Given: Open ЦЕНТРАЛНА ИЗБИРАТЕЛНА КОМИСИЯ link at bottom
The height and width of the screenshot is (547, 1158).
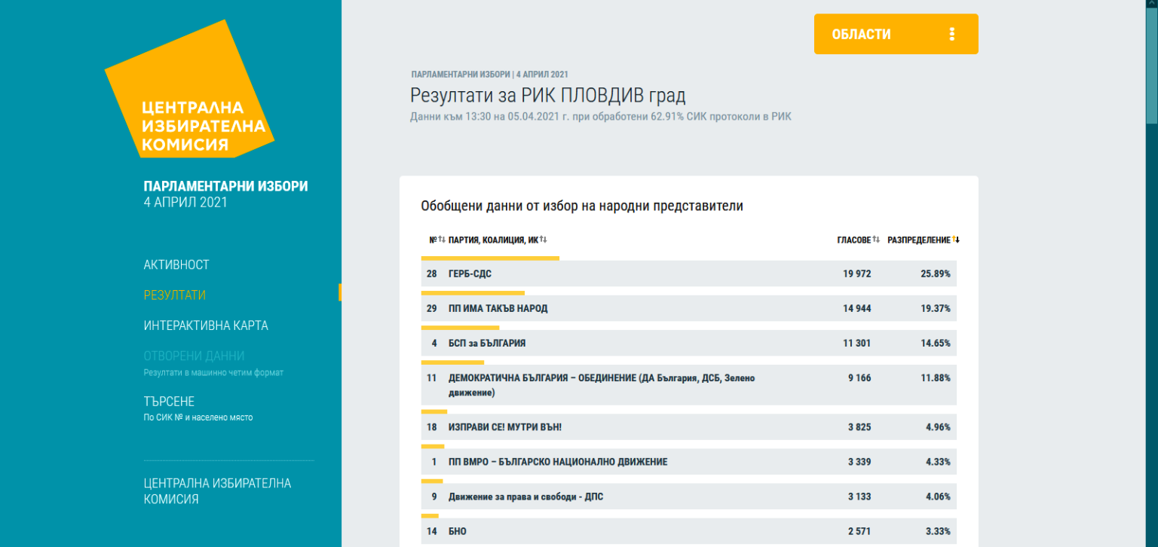Looking at the screenshot, I should click(x=217, y=490).
